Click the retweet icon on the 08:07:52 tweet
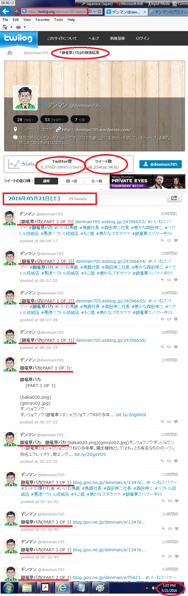Screen dimensions: 188x596 [x=169, y=280]
